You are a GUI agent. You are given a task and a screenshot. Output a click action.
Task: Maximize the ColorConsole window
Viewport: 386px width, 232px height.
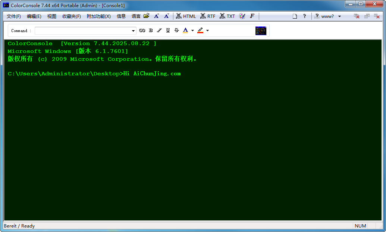(x=360, y=4)
